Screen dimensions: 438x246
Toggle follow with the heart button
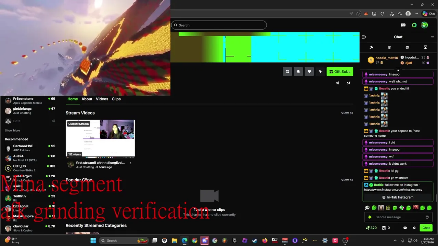pos(309,71)
